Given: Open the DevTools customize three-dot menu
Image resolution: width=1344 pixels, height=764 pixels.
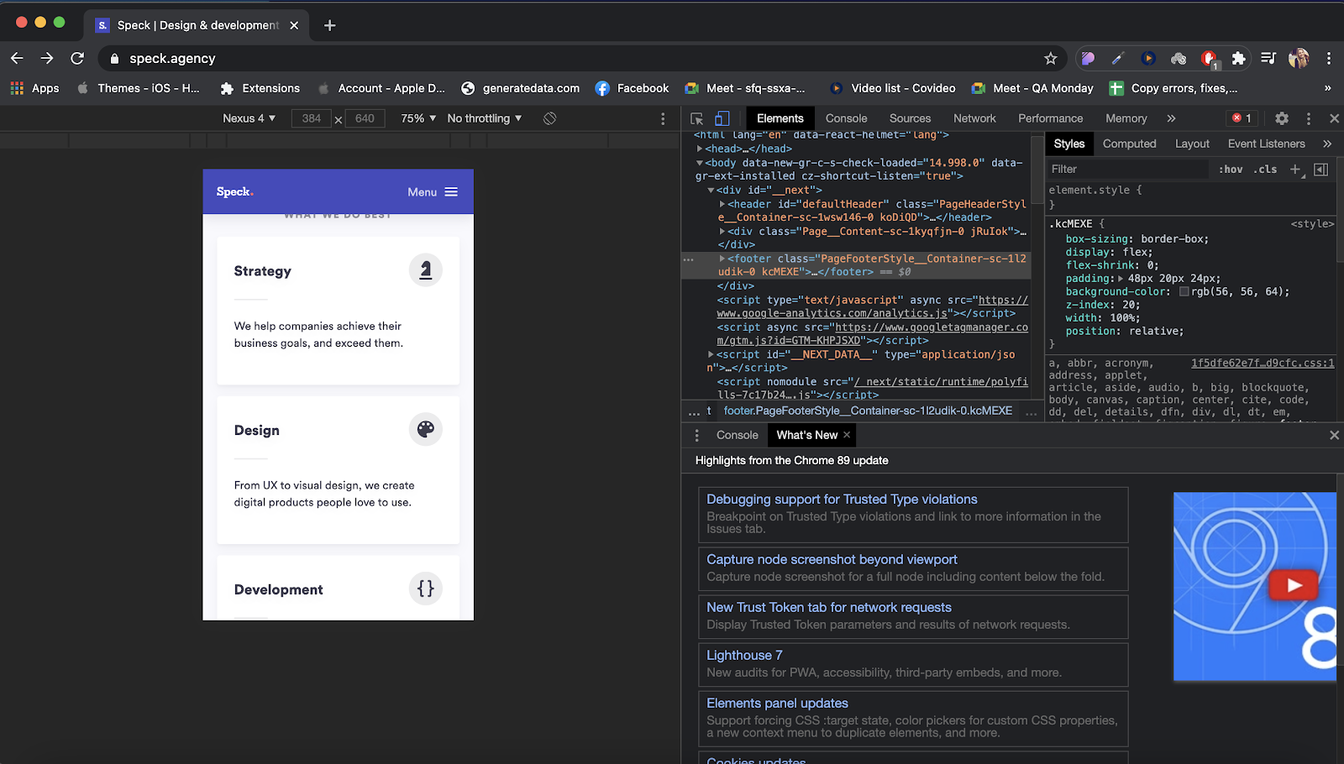Looking at the screenshot, I should pyautogui.click(x=1308, y=118).
